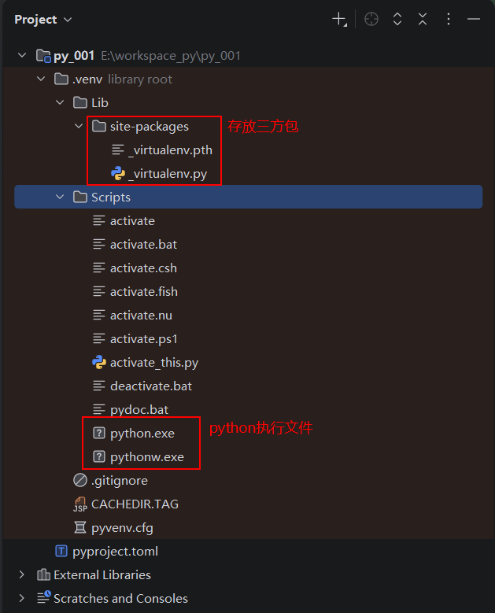Select the activate.ps1 file
The image size is (495, 613).
point(135,339)
